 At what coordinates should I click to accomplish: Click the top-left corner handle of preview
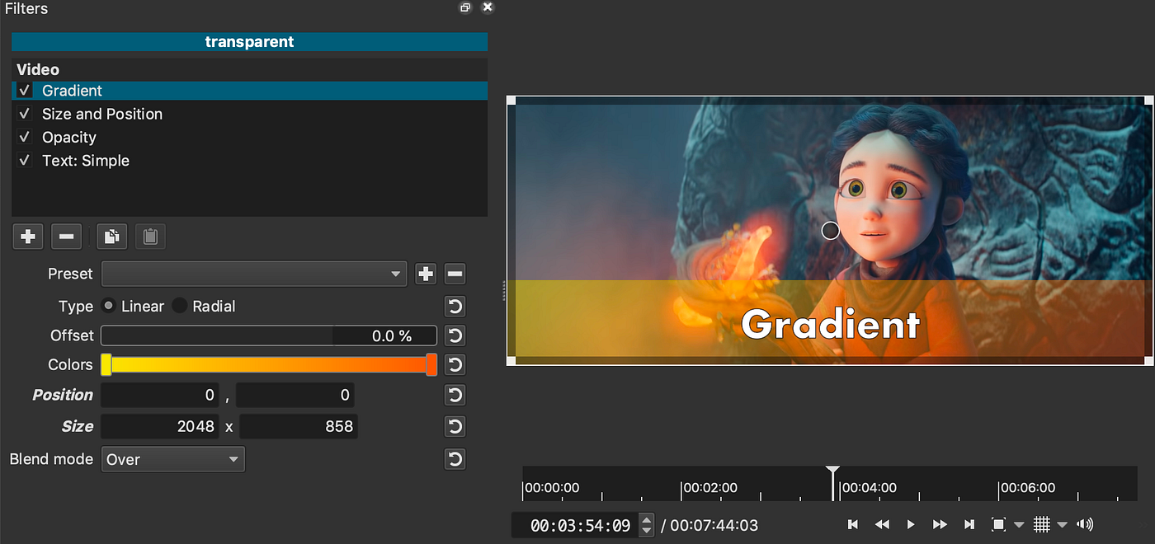[511, 101]
